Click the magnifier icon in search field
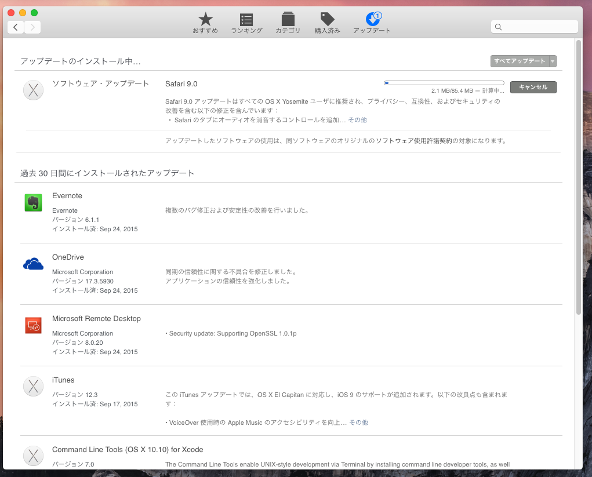Viewport: 592px width, 477px height. (499, 27)
